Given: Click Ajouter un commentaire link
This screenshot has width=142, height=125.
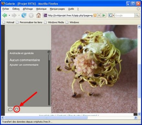Looking at the screenshot, I should click(x=24, y=65).
